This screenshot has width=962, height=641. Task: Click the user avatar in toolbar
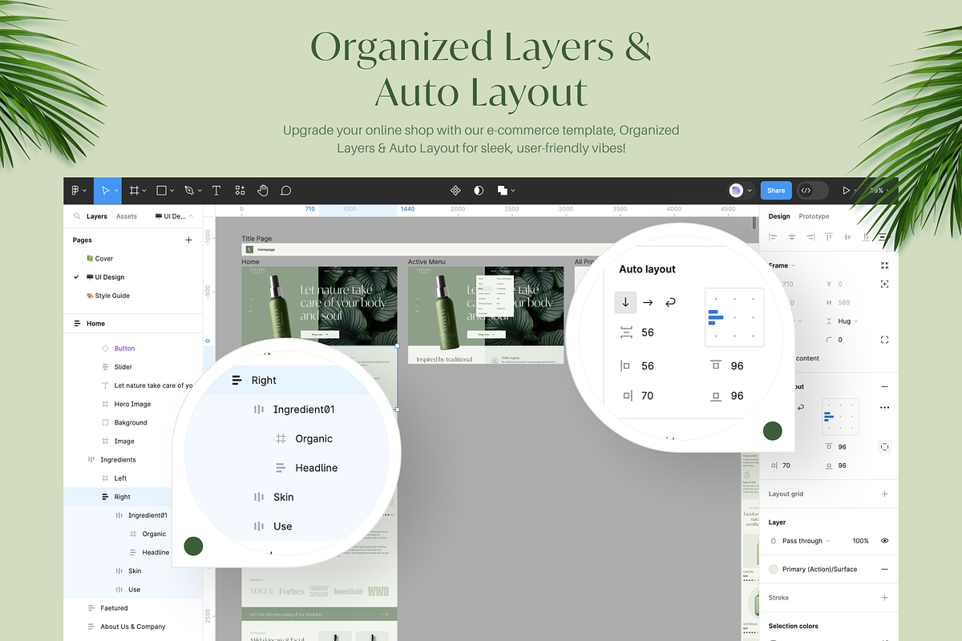click(736, 191)
